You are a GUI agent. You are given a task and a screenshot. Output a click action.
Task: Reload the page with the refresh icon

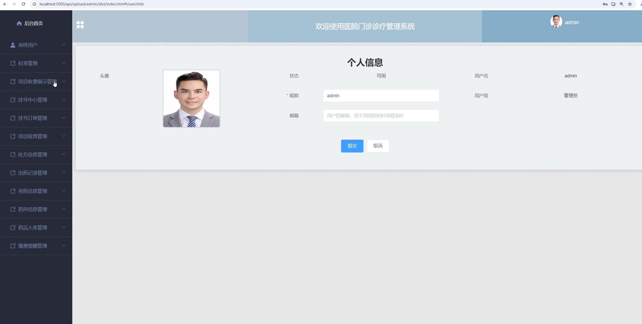pyautogui.click(x=23, y=4)
